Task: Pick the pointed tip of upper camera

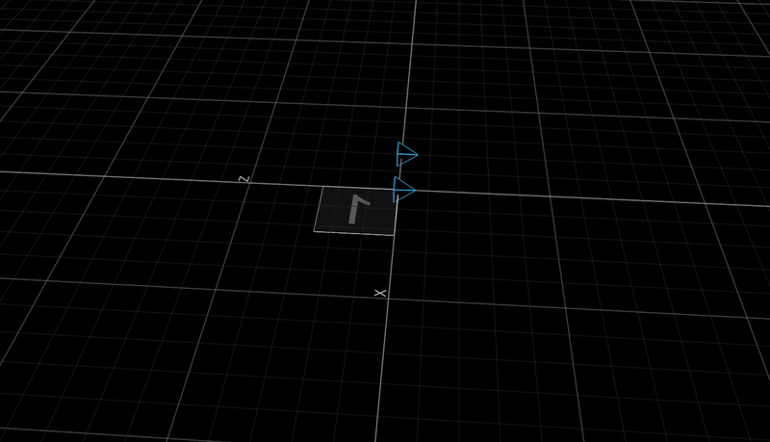Action: (x=417, y=155)
